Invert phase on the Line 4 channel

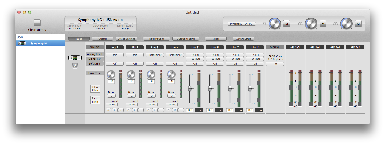(x=168, y=110)
